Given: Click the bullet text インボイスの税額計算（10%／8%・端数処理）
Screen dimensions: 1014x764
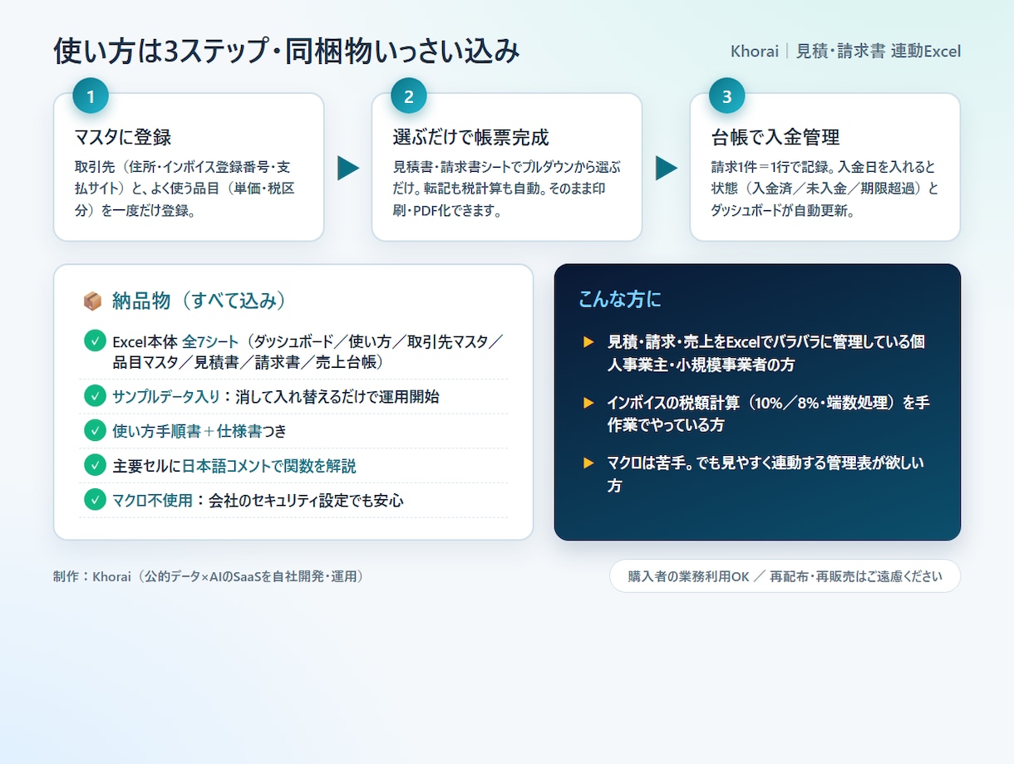Looking at the screenshot, I should (x=768, y=414).
